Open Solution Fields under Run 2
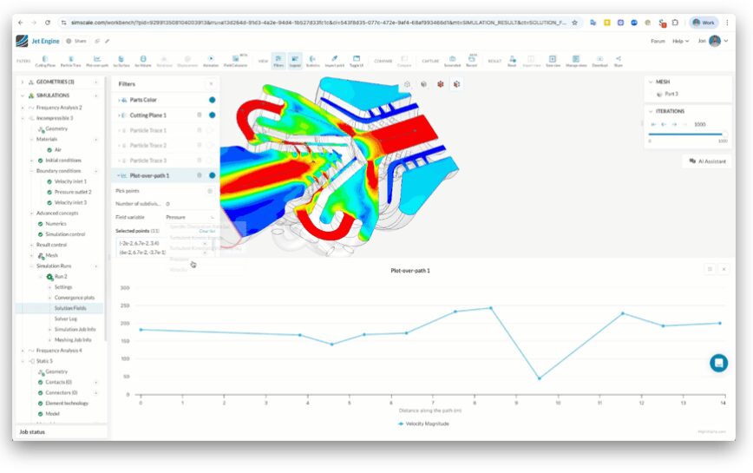Image resolution: width=753 pixels, height=473 pixels. pyautogui.click(x=70, y=308)
